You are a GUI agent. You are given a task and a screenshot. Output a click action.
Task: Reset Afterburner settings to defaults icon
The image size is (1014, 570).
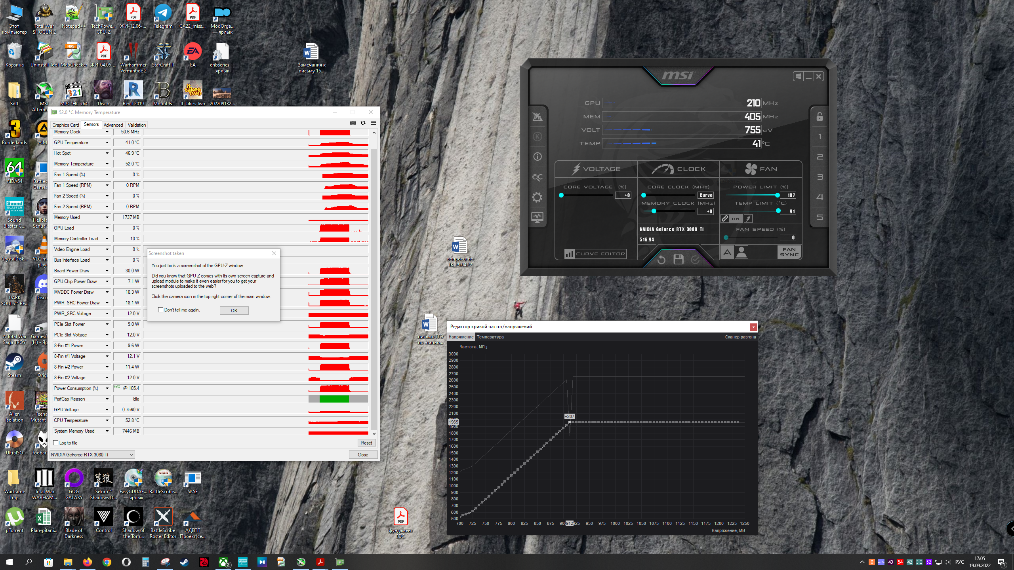pyautogui.click(x=661, y=260)
